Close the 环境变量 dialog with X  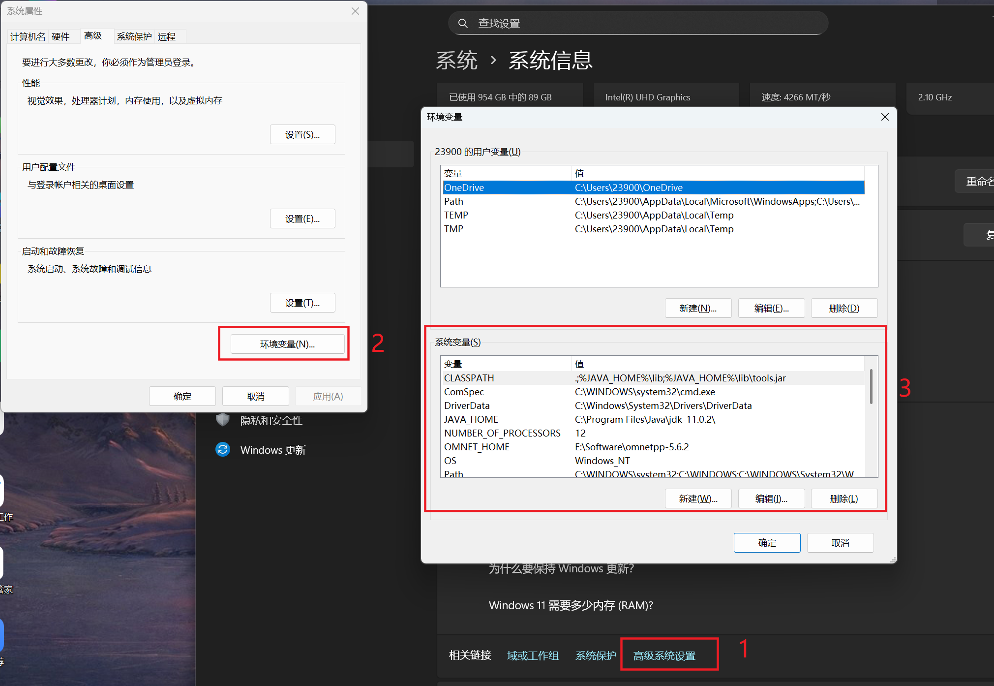(x=884, y=117)
